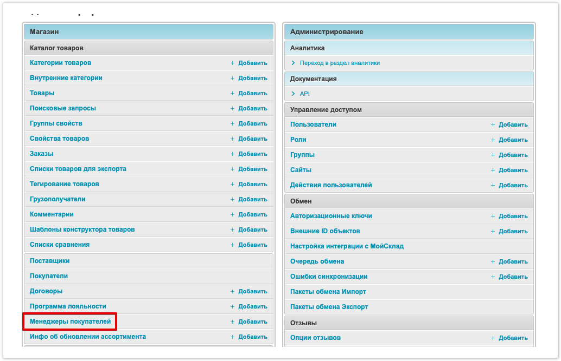Open Действия пользователей link
Image resolution: width=561 pixels, height=361 pixels.
(x=331, y=185)
